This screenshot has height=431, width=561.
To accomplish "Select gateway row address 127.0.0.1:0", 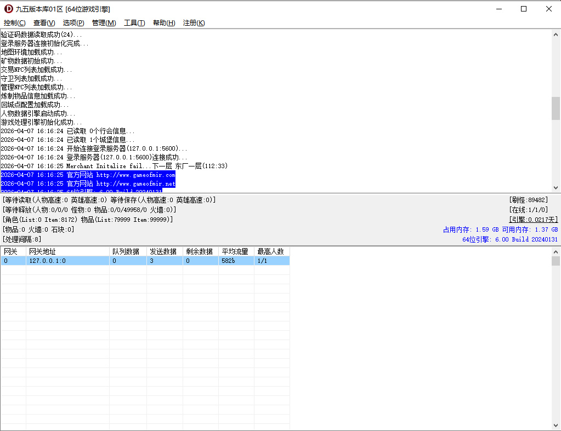I will click(67, 261).
